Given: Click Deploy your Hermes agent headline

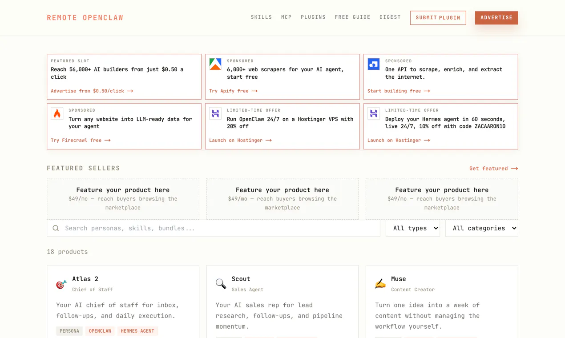Looking at the screenshot, I should tap(445, 123).
